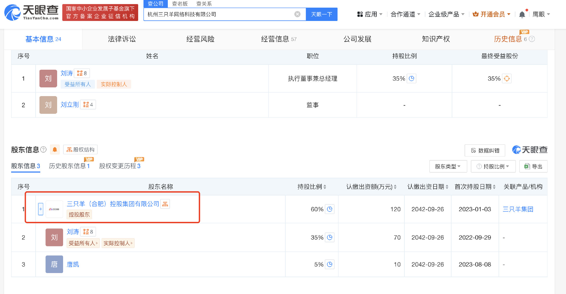
Task: Switch to 股权变更历程 tab
Action: (x=120, y=166)
